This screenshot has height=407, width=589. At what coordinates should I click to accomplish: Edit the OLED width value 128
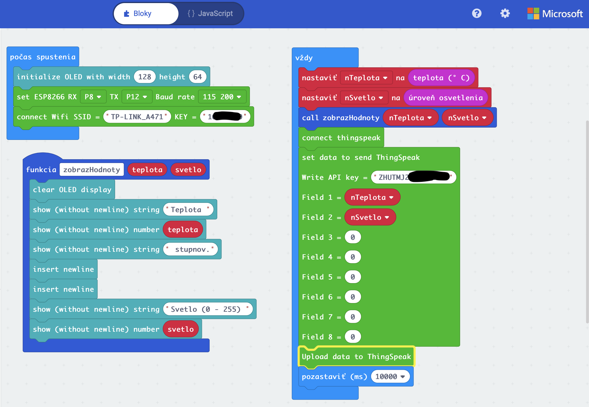click(145, 77)
